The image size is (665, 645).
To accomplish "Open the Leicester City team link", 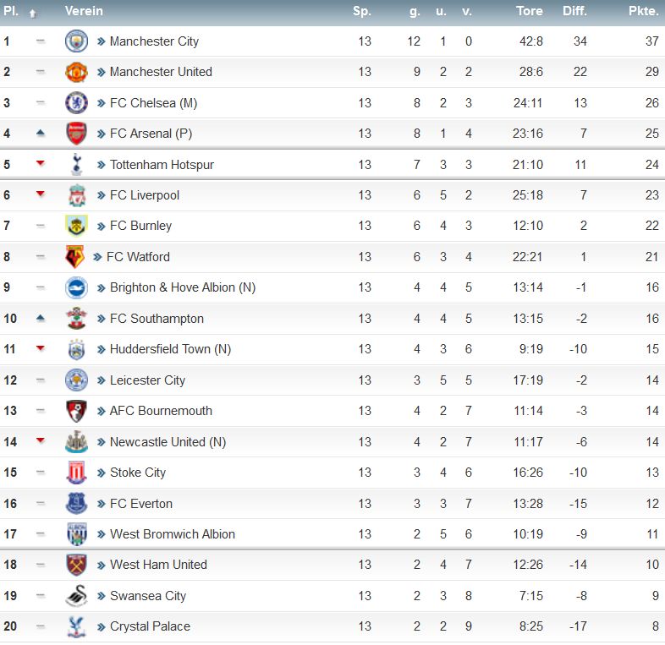I will pyautogui.click(x=147, y=380).
